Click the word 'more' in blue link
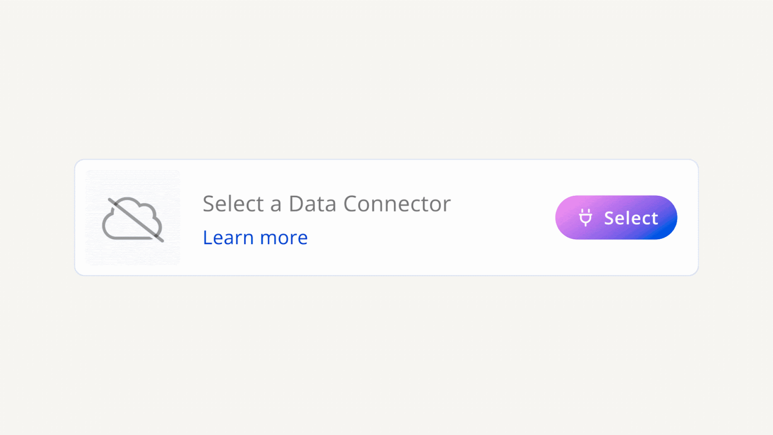773x435 pixels. click(284, 239)
